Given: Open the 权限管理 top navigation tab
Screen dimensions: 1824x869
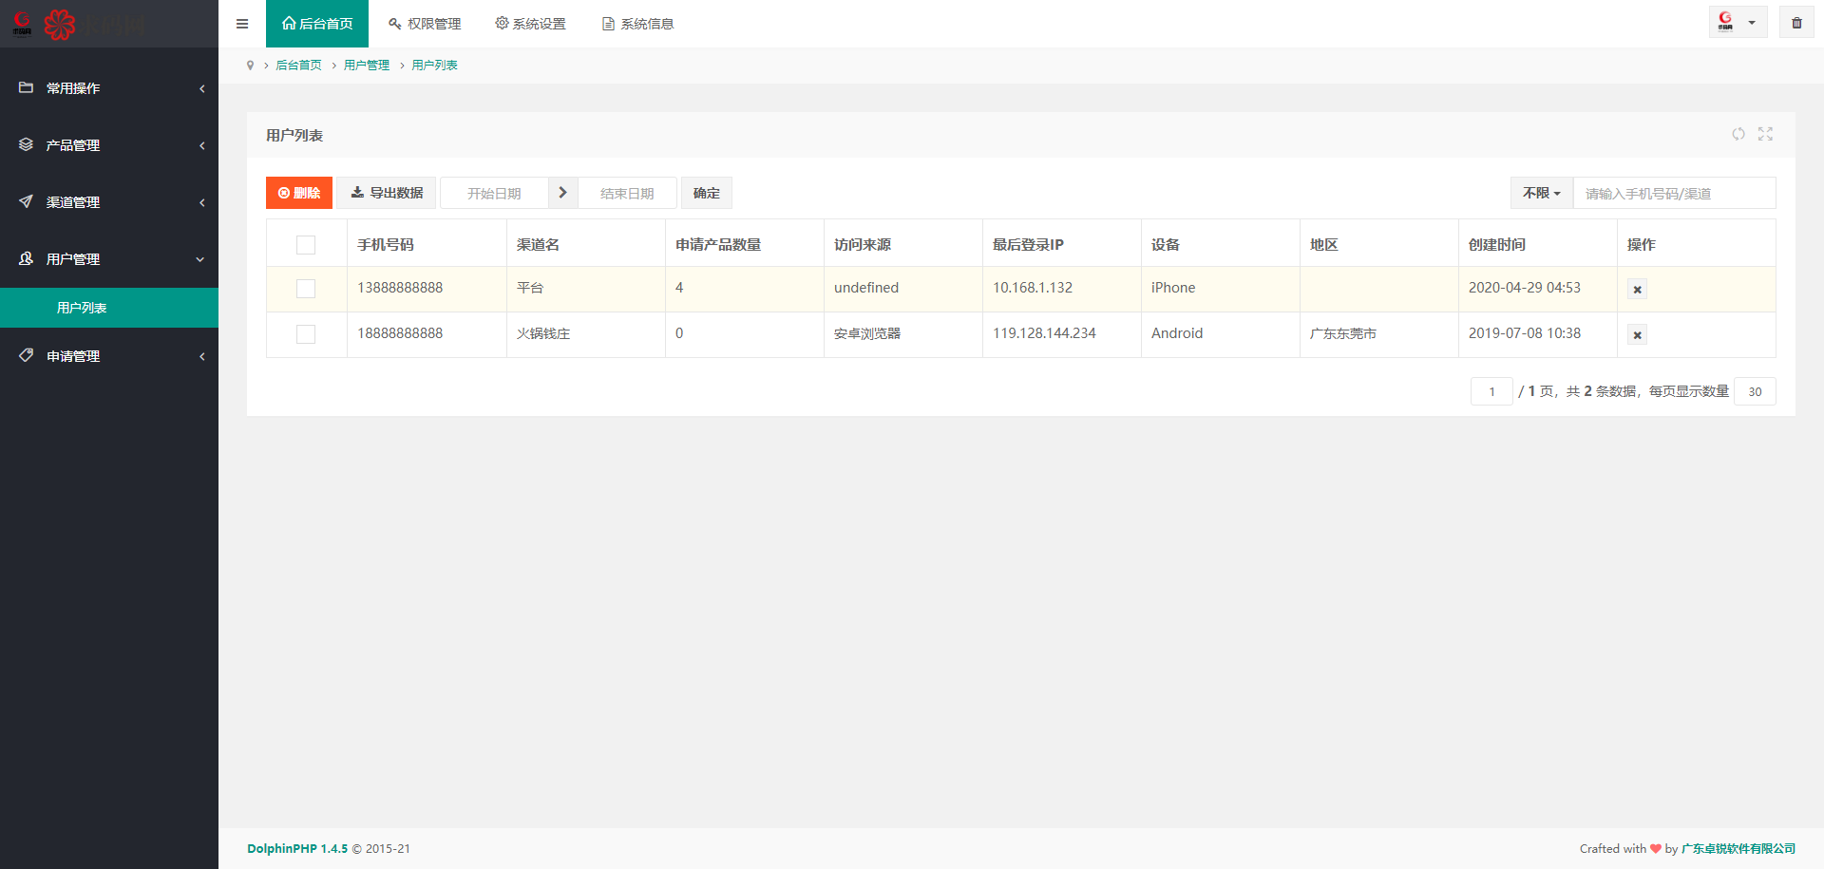Looking at the screenshot, I should (425, 24).
